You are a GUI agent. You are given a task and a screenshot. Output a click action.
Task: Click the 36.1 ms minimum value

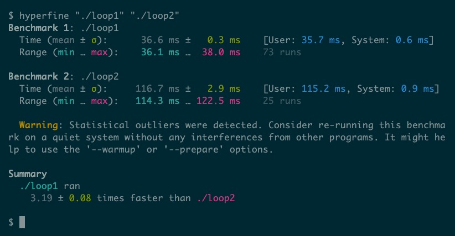[x=160, y=52]
